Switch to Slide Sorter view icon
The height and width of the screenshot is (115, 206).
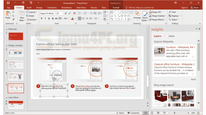pos(152,113)
